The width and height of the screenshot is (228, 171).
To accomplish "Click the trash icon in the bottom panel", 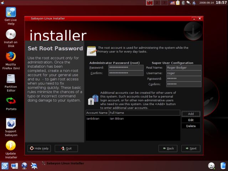I will point(223,166).
